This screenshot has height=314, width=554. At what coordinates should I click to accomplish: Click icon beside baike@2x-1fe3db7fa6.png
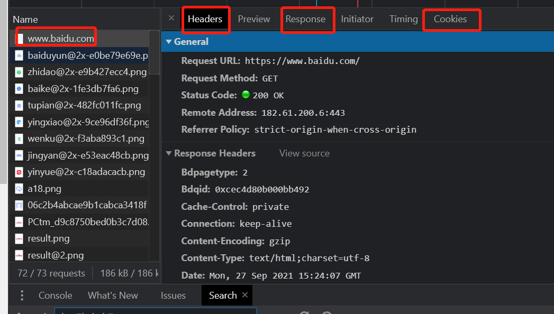(x=19, y=89)
